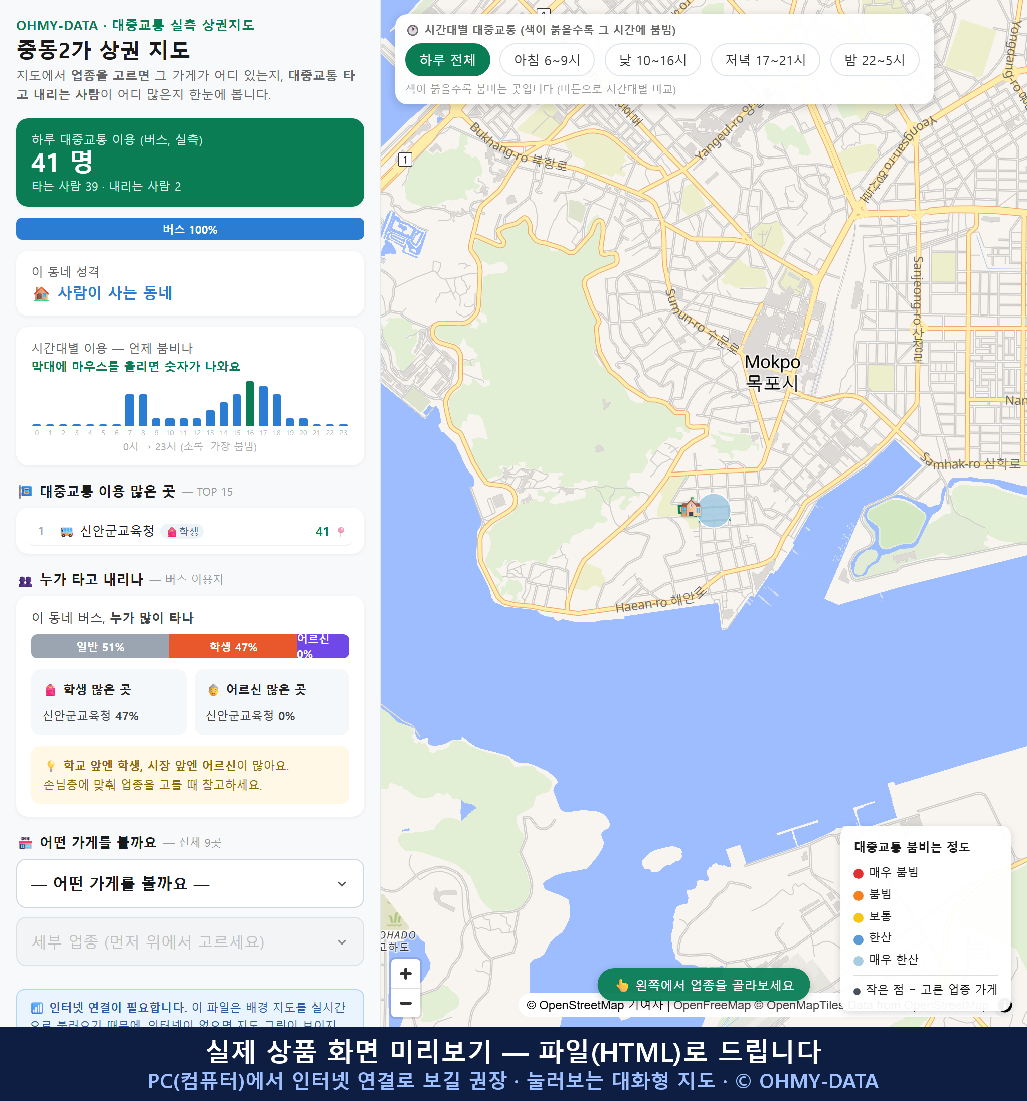Zoom out with the map minus button

coord(405,1002)
